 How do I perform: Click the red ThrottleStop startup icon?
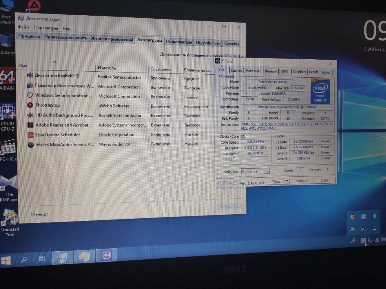(30, 105)
